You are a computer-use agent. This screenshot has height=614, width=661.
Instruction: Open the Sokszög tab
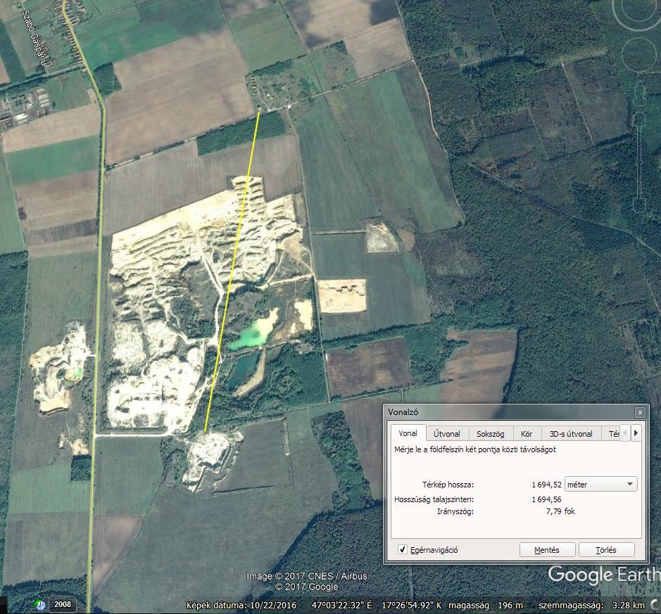point(490,434)
